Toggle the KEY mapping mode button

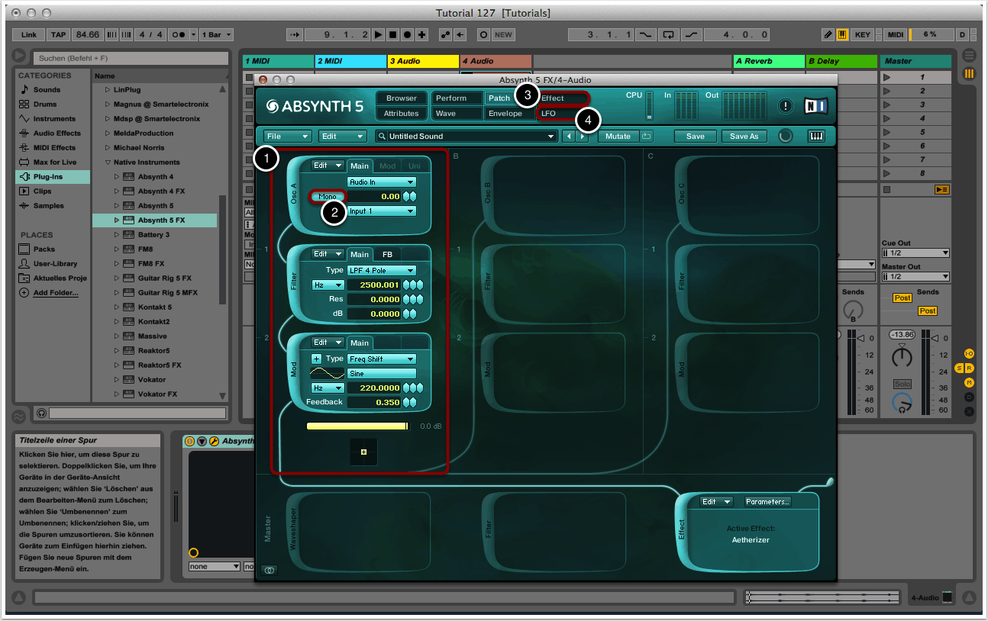point(862,35)
